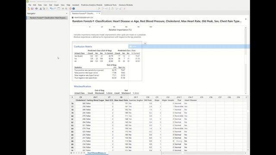Select column header C6-T Fasting Blood Sugar
Viewport: 276px width, 155px height.
click(95, 99)
